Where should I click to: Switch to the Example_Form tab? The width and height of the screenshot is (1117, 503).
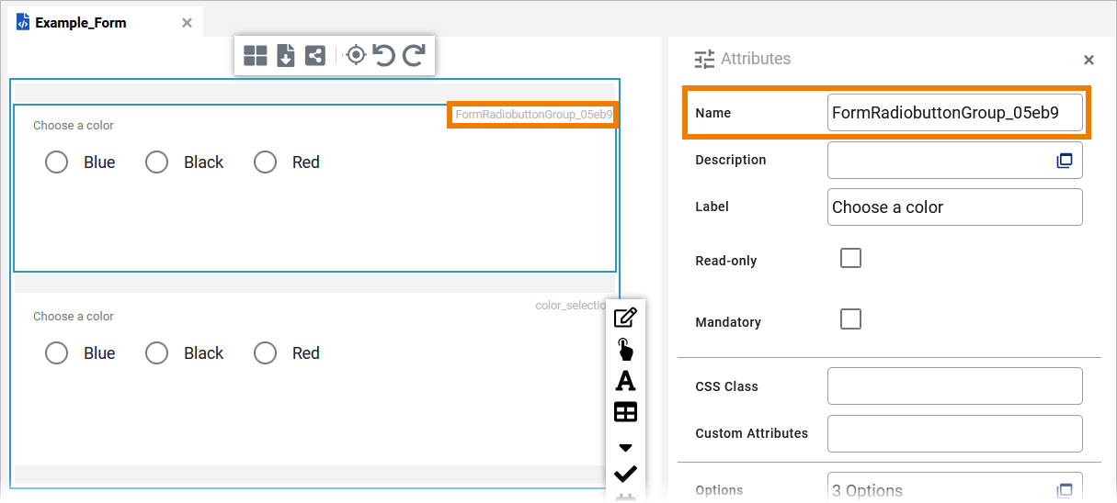tap(81, 23)
